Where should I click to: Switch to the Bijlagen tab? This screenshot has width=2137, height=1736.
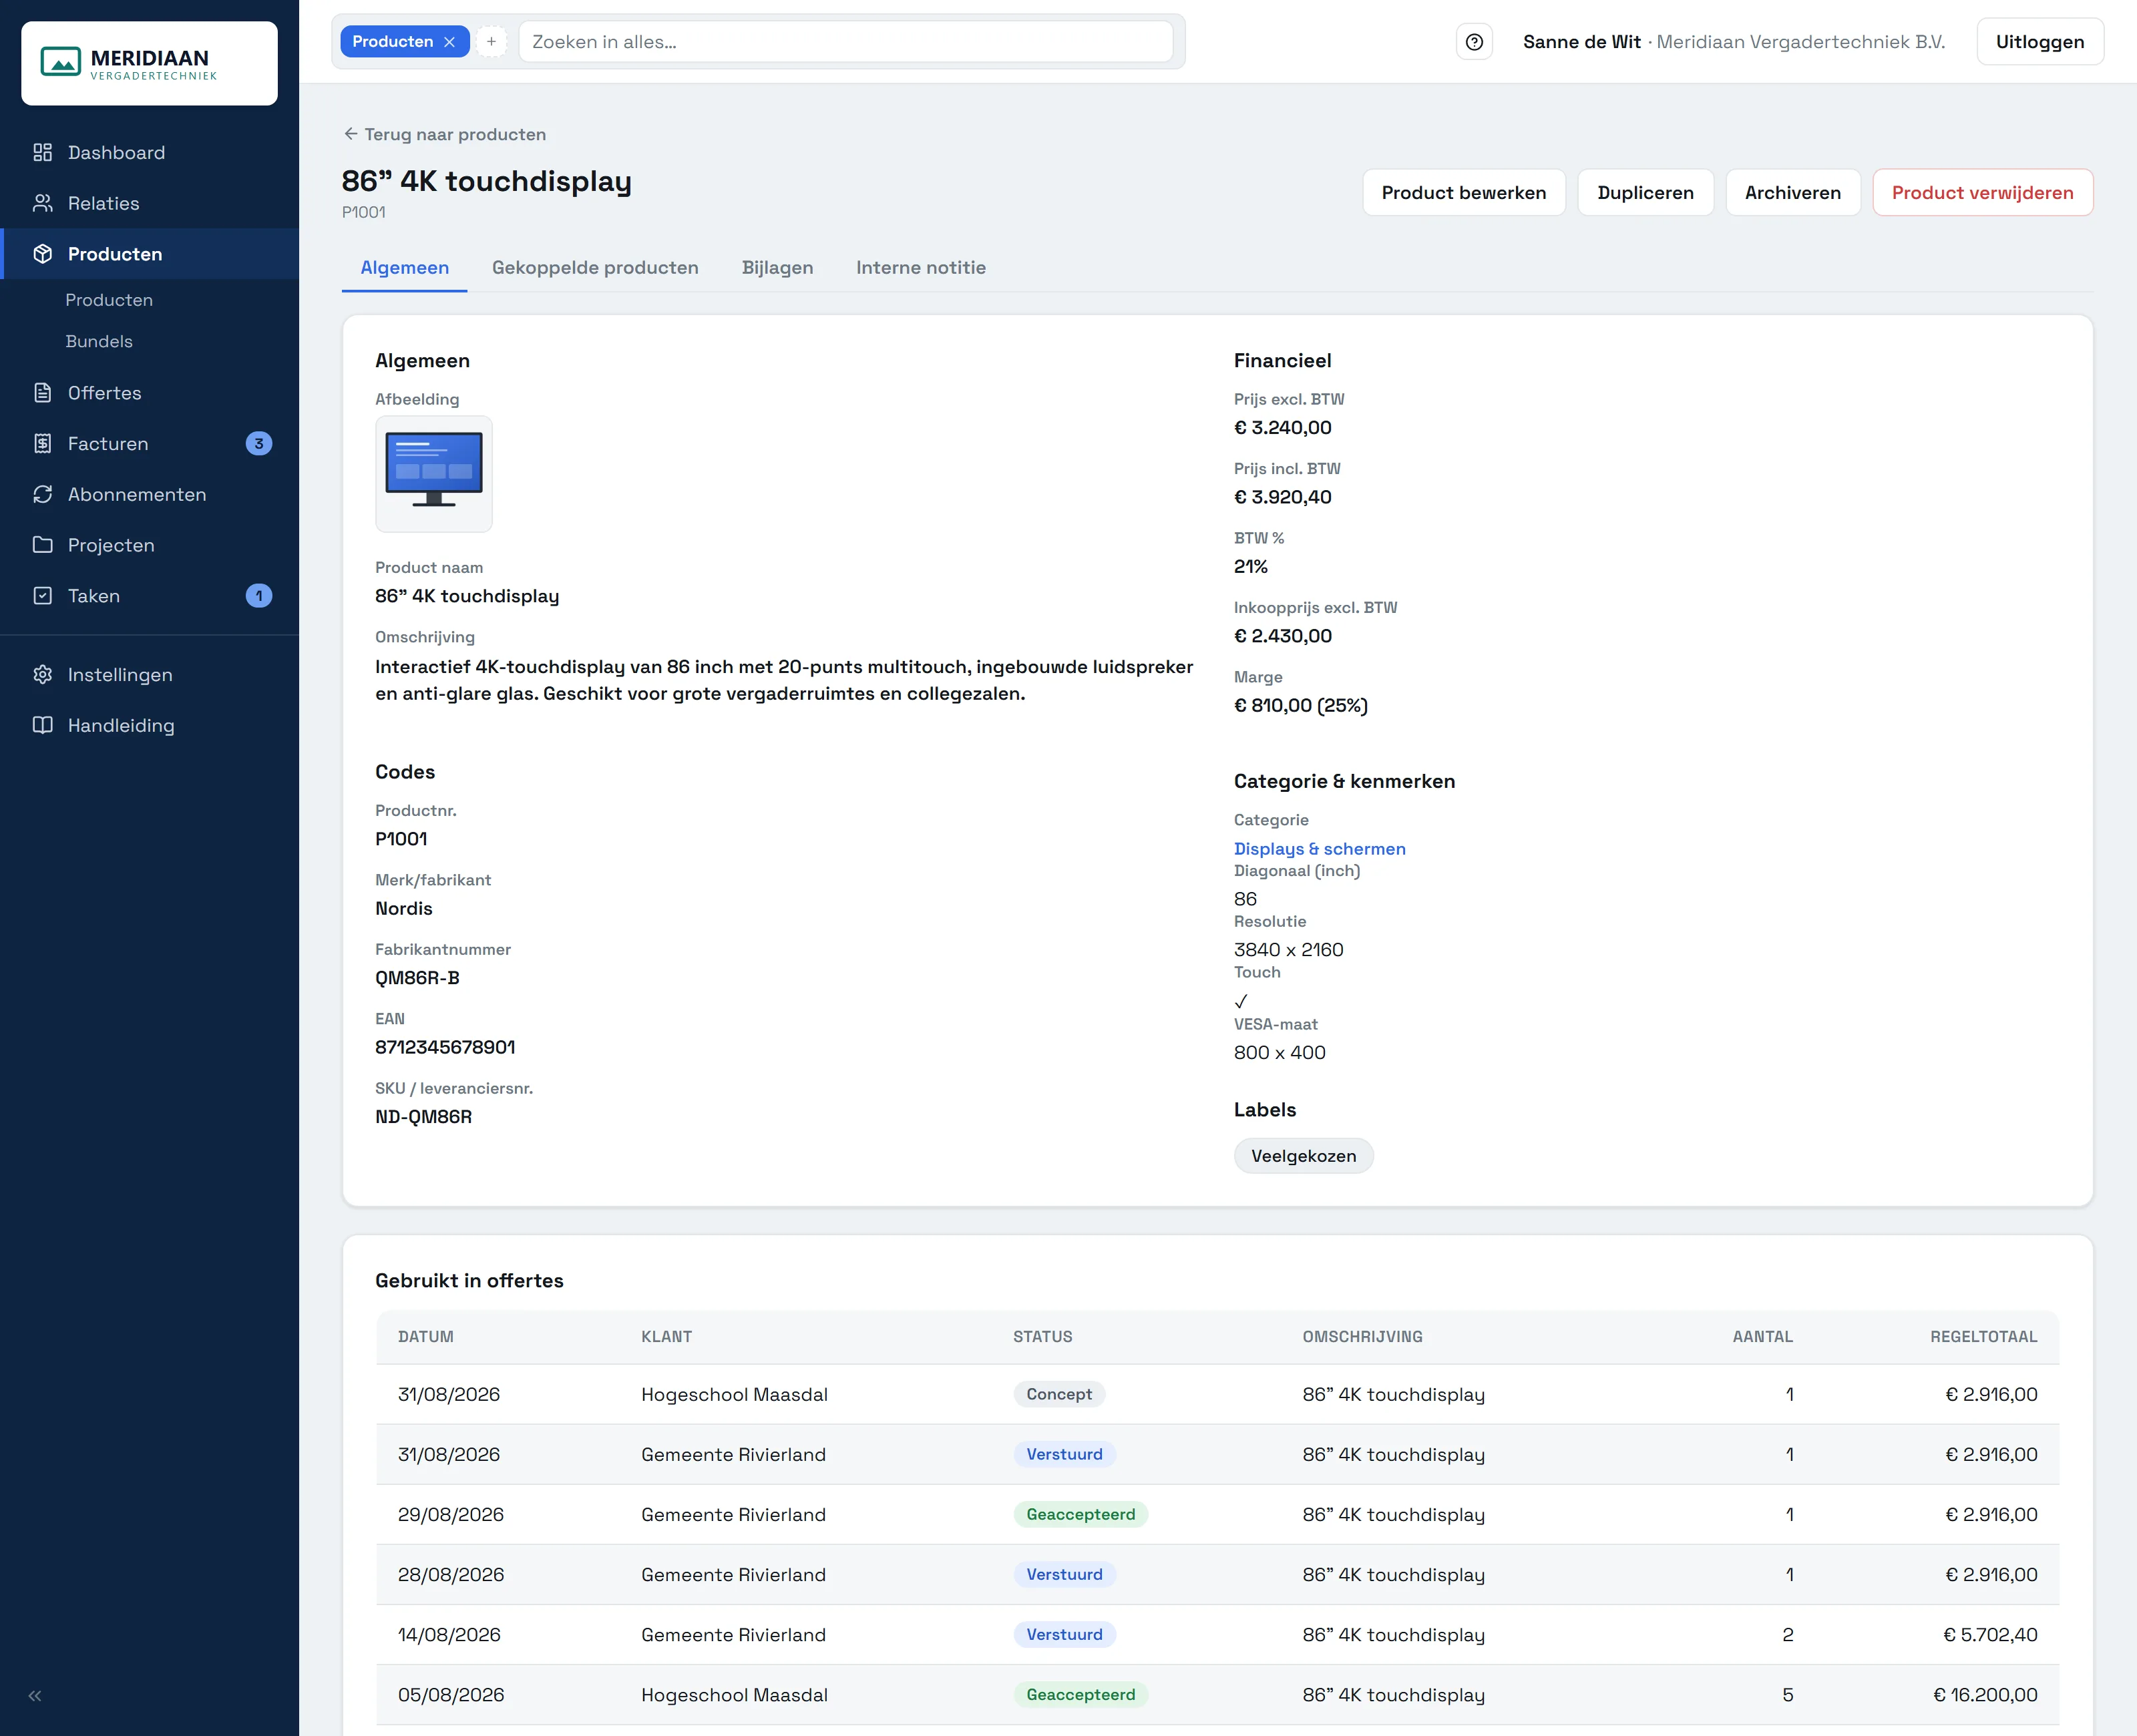[x=777, y=268]
